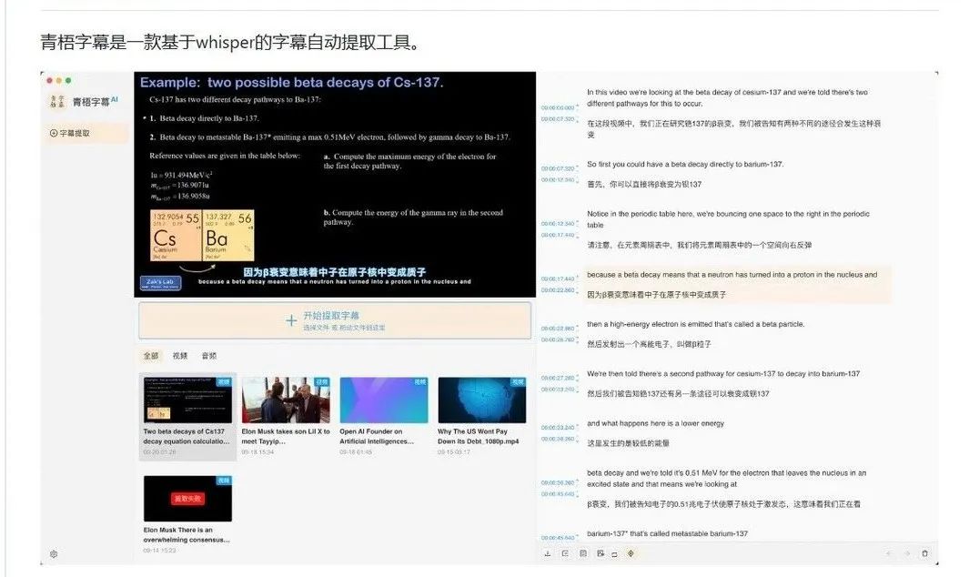Click the small rectangle icon in bottom toolbar
Viewport: 969px width, 577px height.
[x=614, y=554]
